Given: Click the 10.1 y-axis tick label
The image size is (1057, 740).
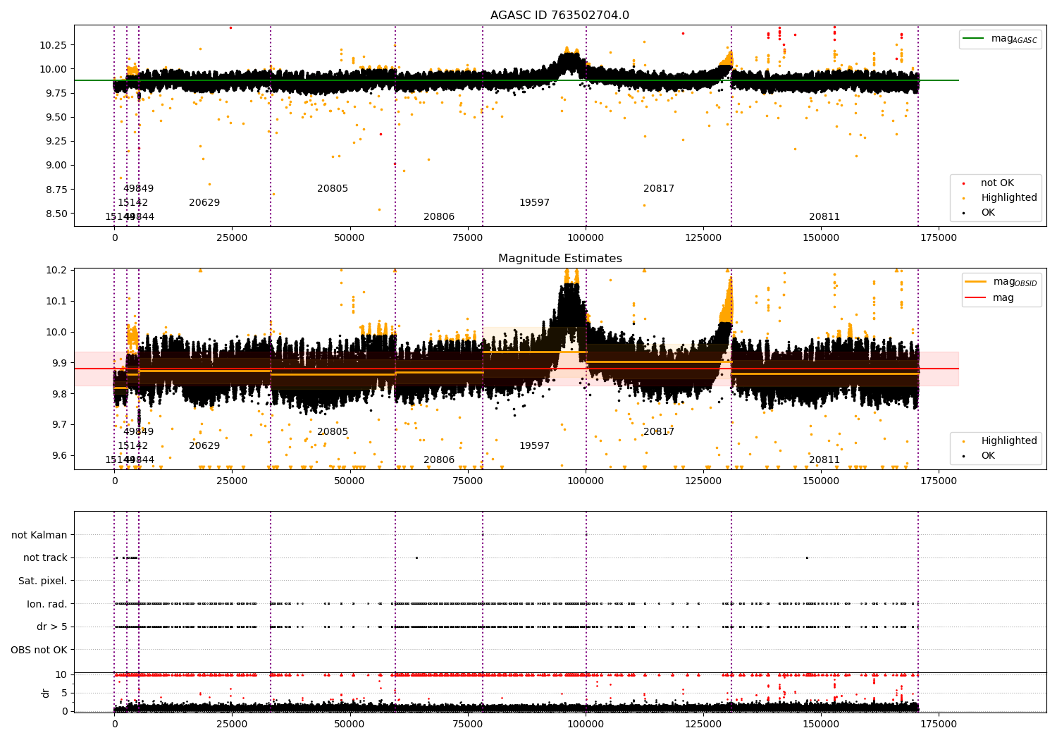Looking at the screenshot, I should coord(56,301).
